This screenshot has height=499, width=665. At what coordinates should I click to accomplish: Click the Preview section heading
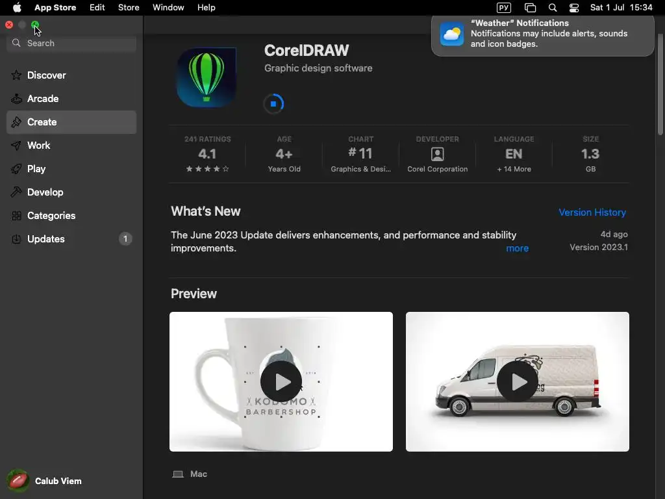coord(194,294)
